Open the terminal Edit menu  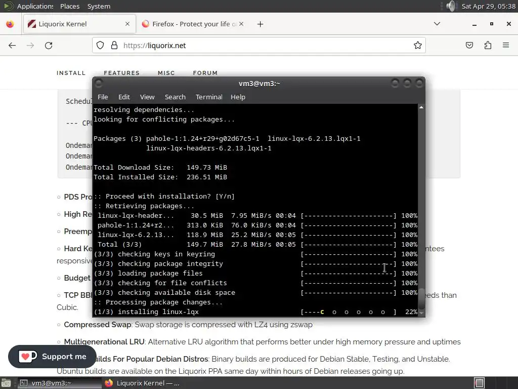[x=124, y=97]
